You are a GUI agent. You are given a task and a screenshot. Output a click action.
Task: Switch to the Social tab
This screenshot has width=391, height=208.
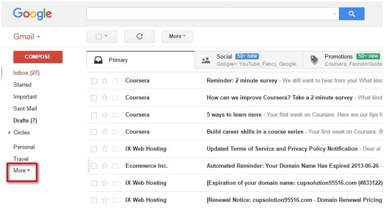click(249, 60)
